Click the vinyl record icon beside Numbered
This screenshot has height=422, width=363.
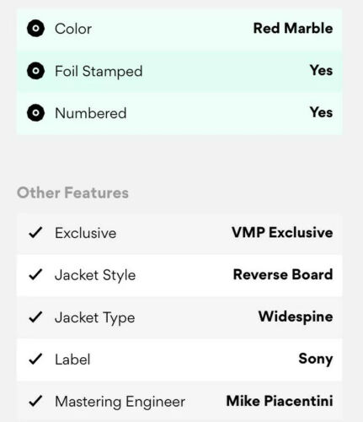click(35, 113)
